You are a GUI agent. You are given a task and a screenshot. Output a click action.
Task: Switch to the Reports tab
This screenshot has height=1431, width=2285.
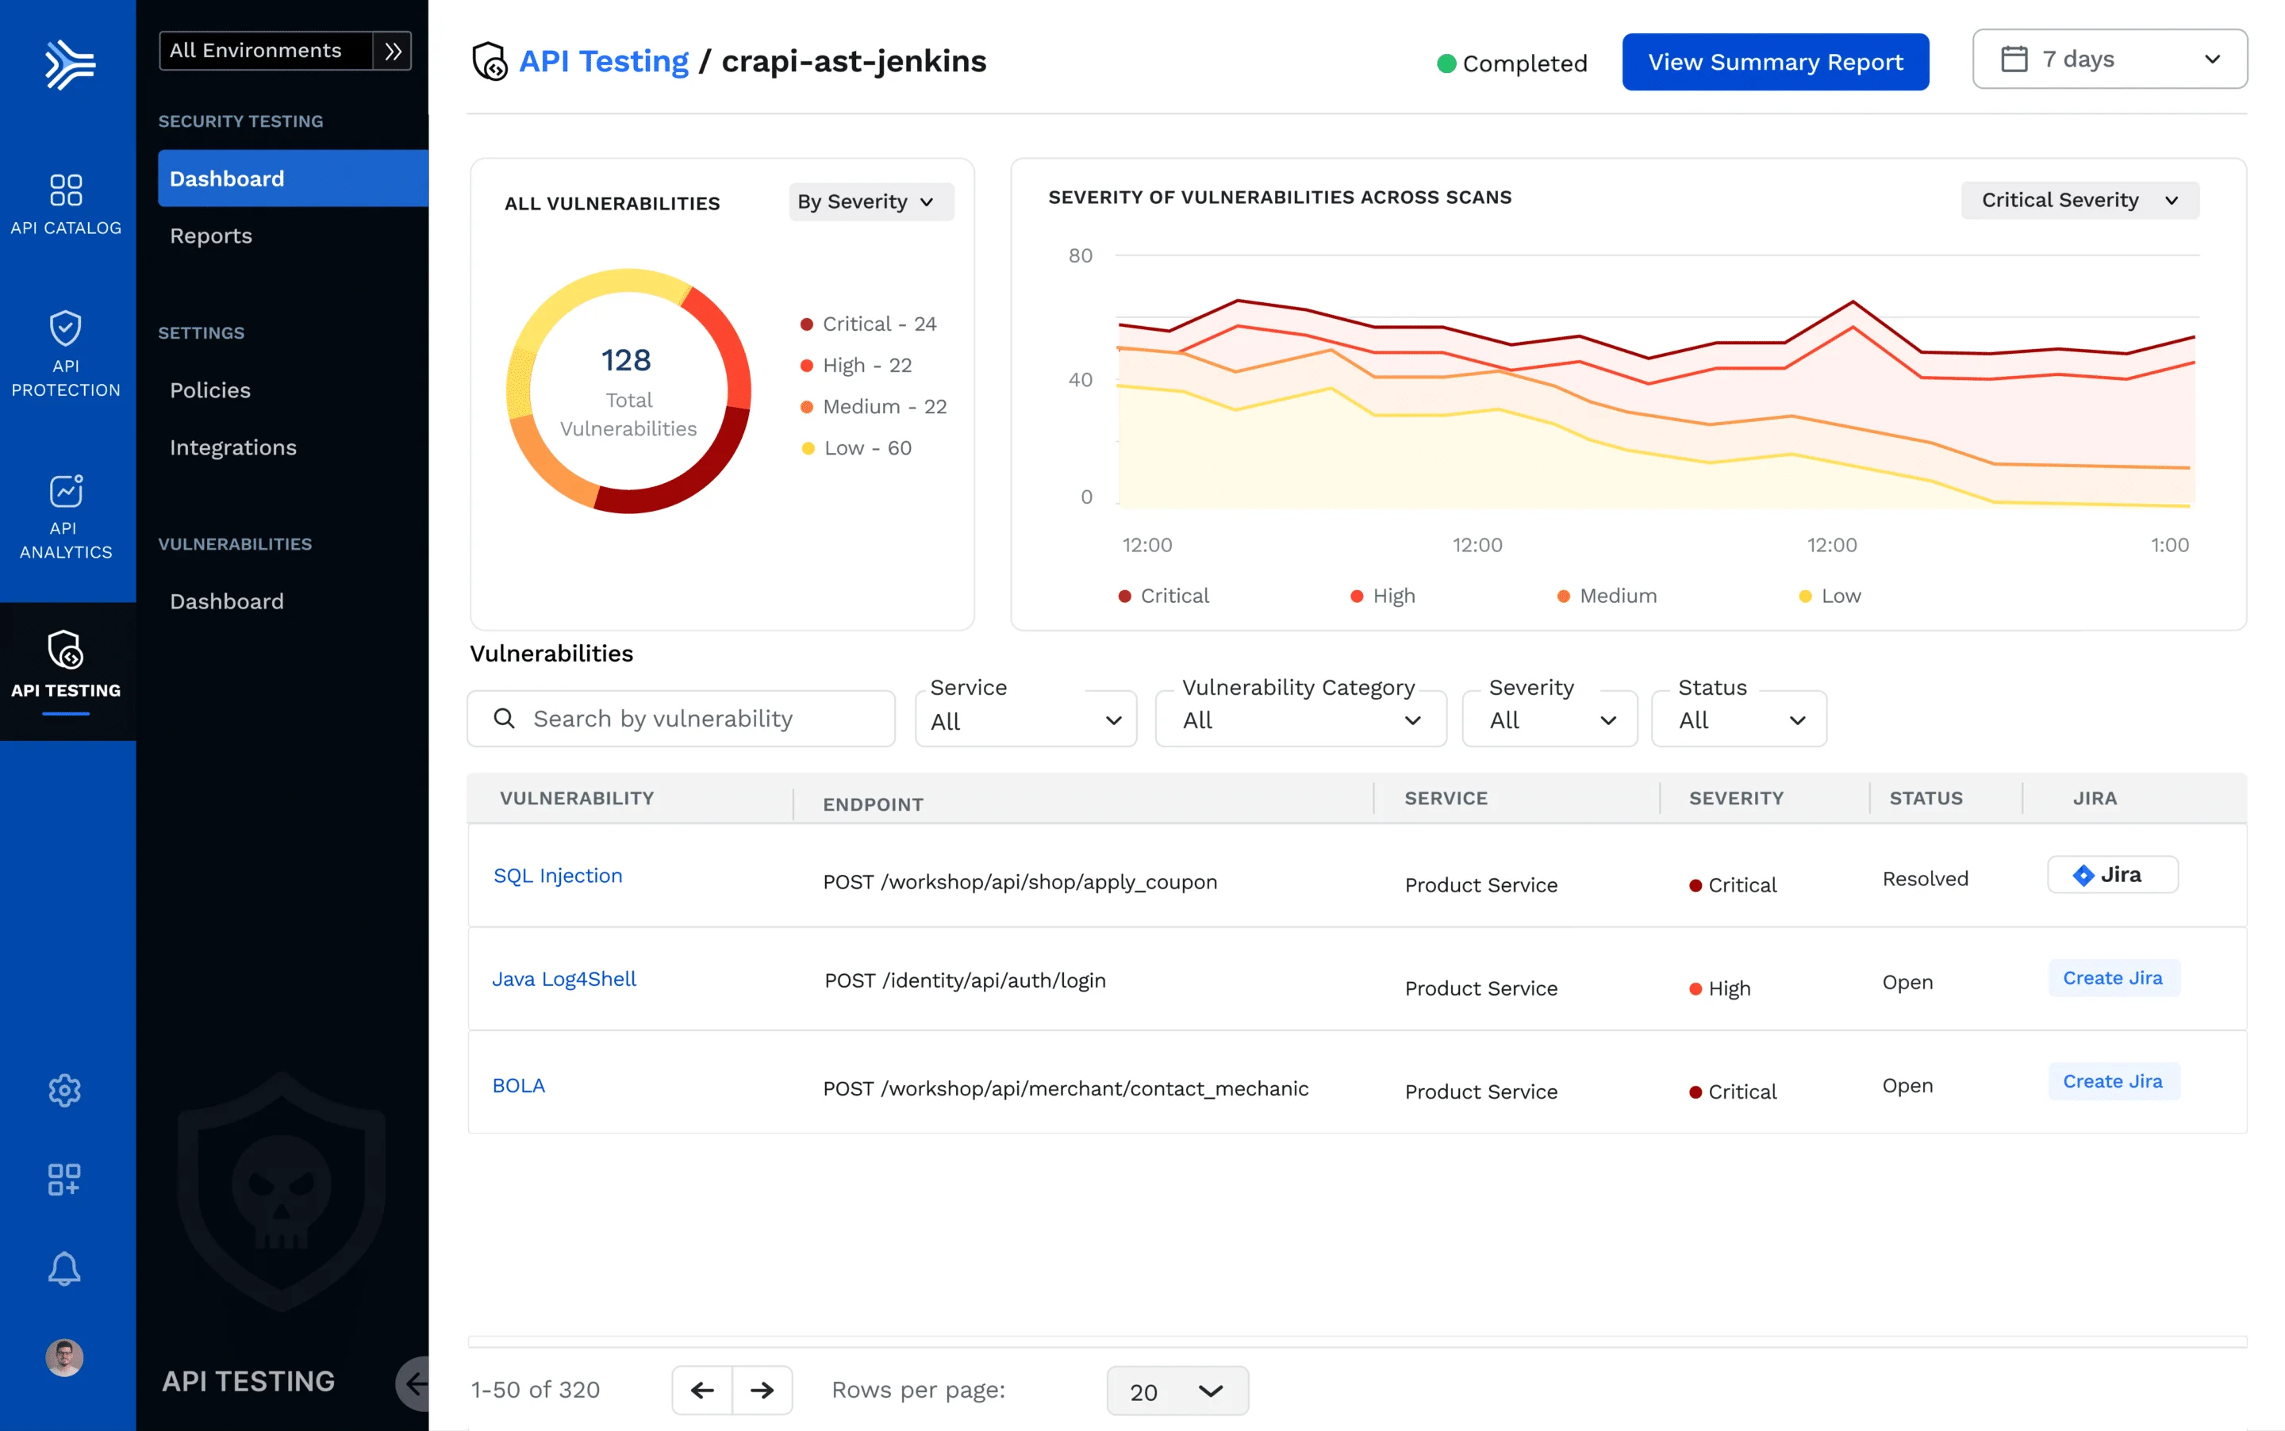[x=210, y=236]
